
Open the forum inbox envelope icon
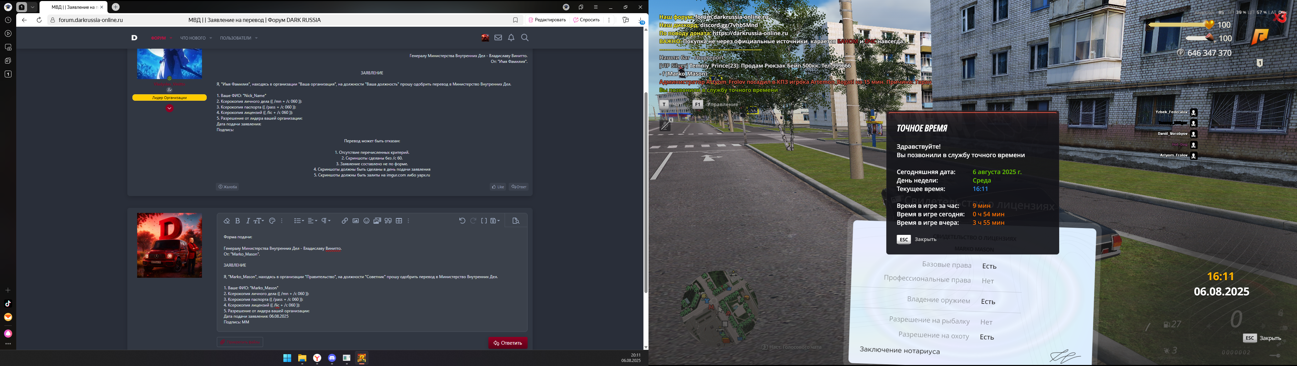click(x=498, y=38)
